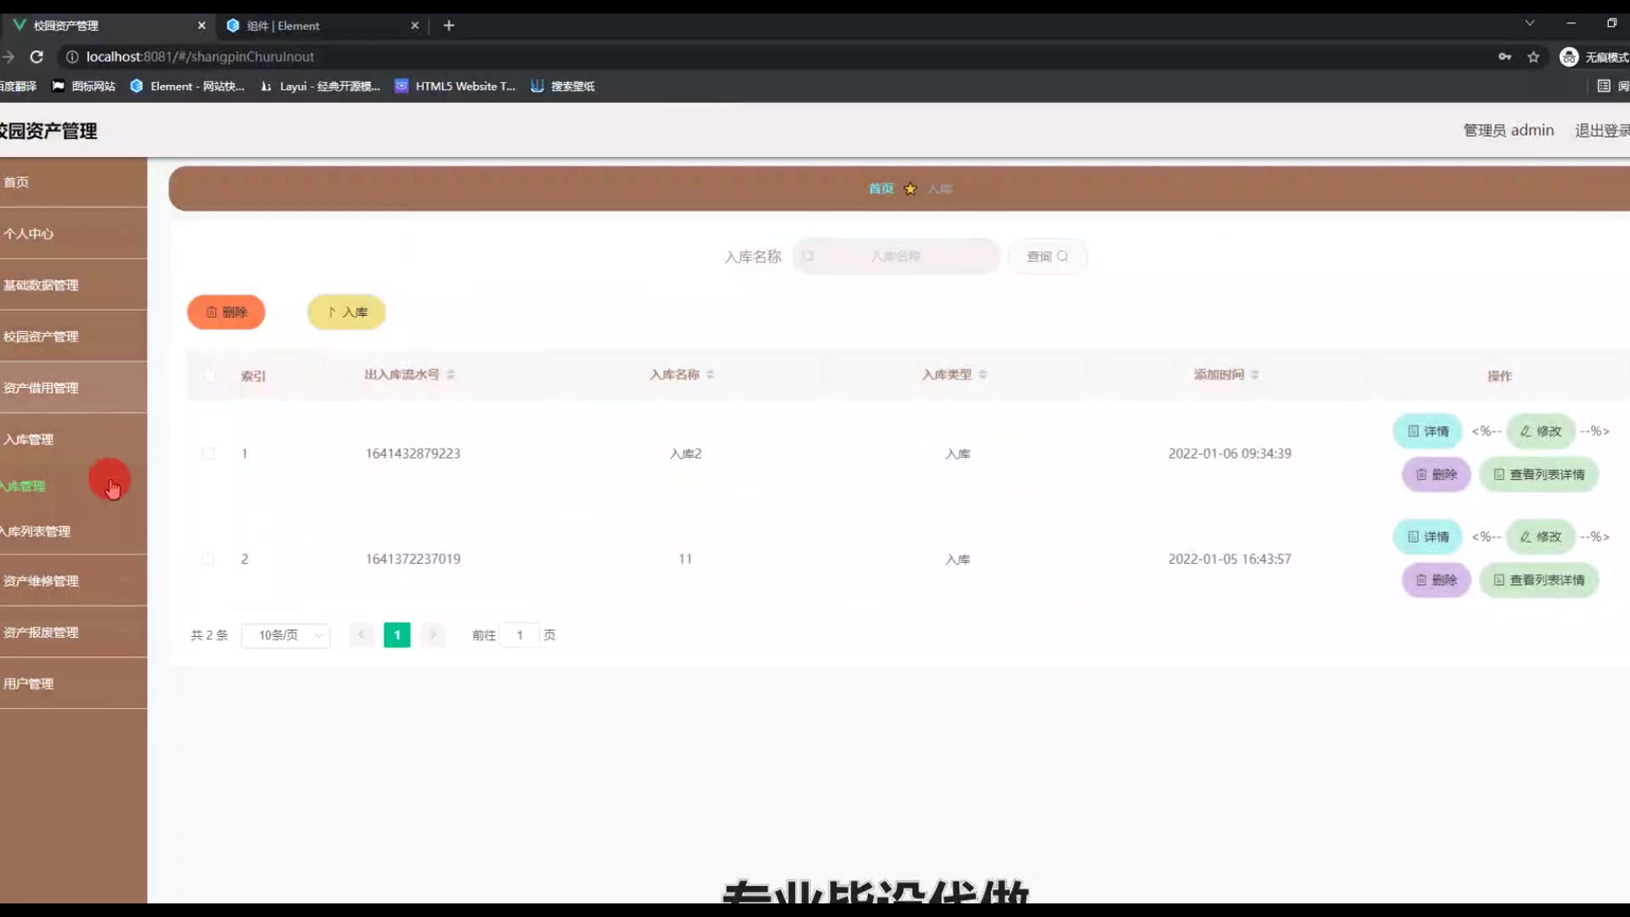Check the select-all header checkbox
Image resolution: width=1630 pixels, height=917 pixels.
point(210,375)
